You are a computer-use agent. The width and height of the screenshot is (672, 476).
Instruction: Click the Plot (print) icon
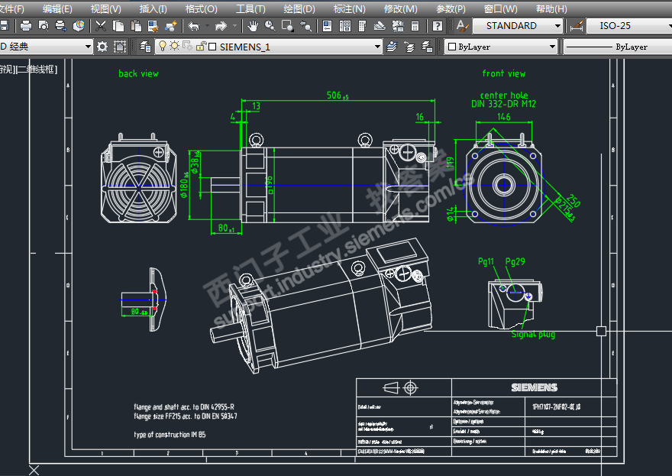pos(25,26)
